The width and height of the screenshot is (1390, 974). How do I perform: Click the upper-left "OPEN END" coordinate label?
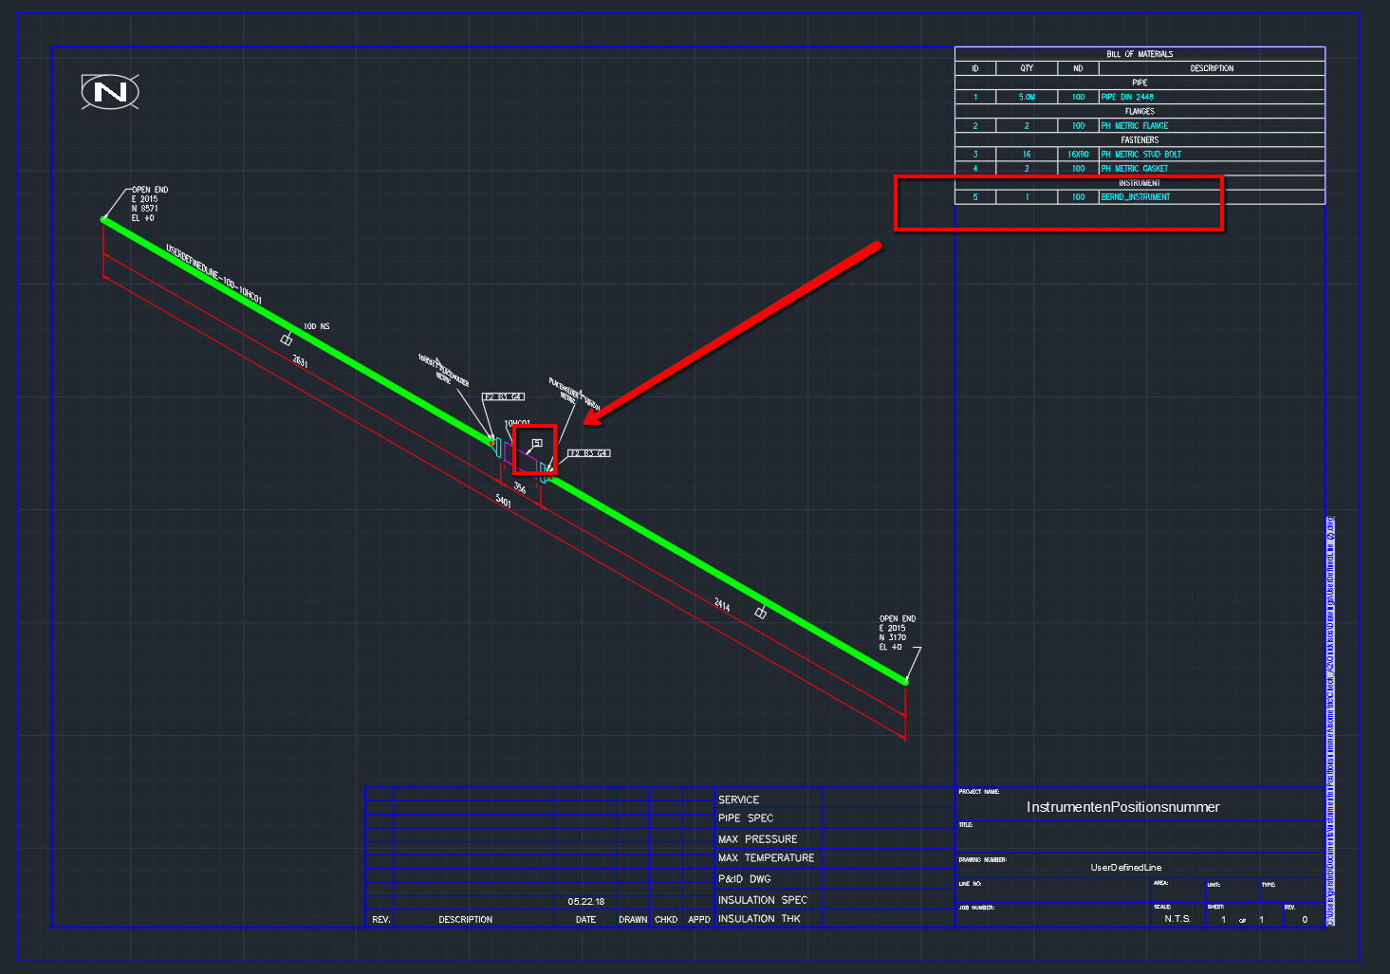150,190
